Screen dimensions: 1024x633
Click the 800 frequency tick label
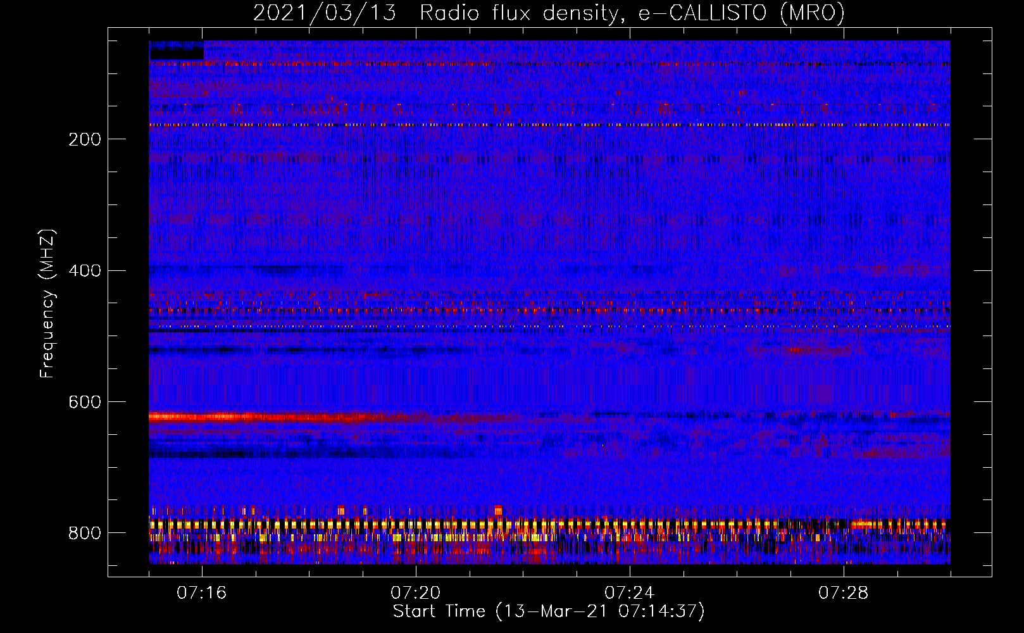[x=85, y=534]
